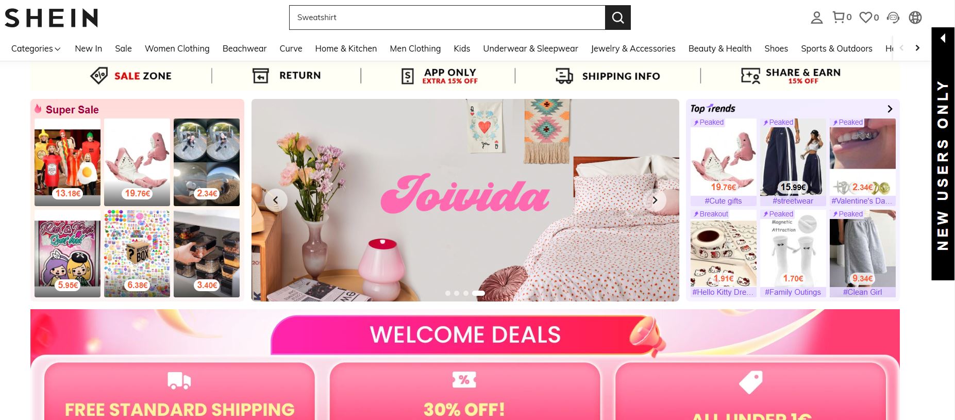
Task: Show previous banner slide
Action: click(x=276, y=200)
